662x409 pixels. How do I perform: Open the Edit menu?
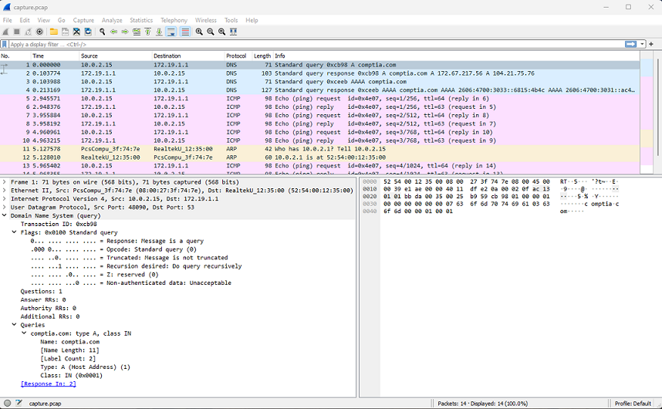(x=25, y=20)
